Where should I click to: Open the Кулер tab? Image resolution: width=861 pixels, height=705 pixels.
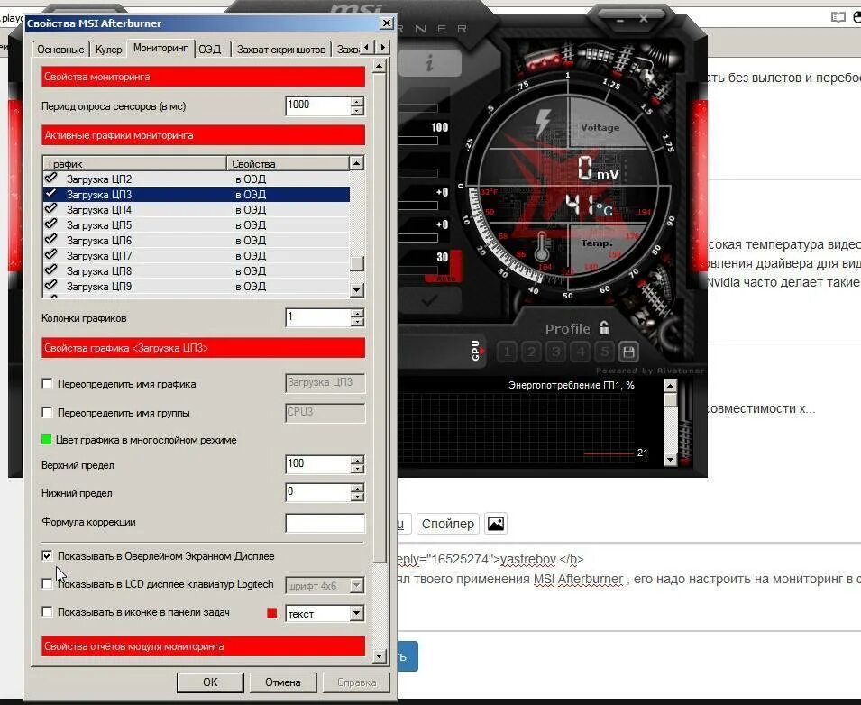coord(109,50)
